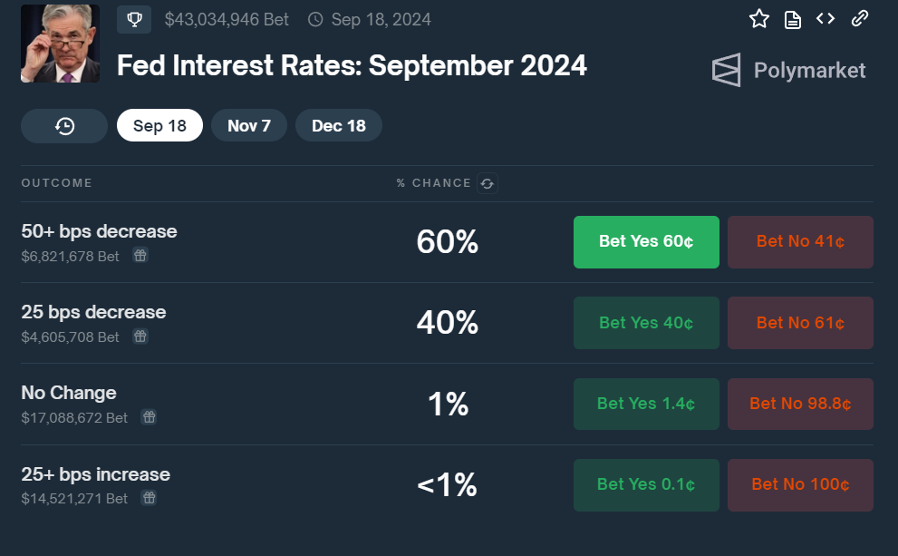Screen dimensions: 898x556
Task: Click the trophy icon badge
Action: (134, 19)
